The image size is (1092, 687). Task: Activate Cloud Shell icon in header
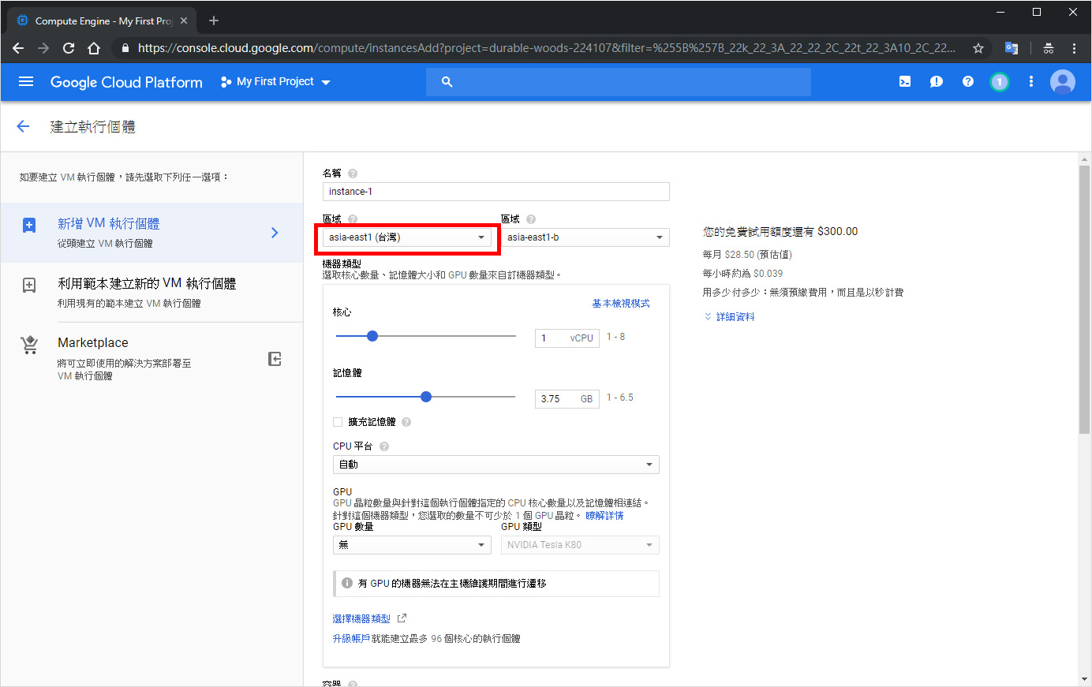[905, 81]
